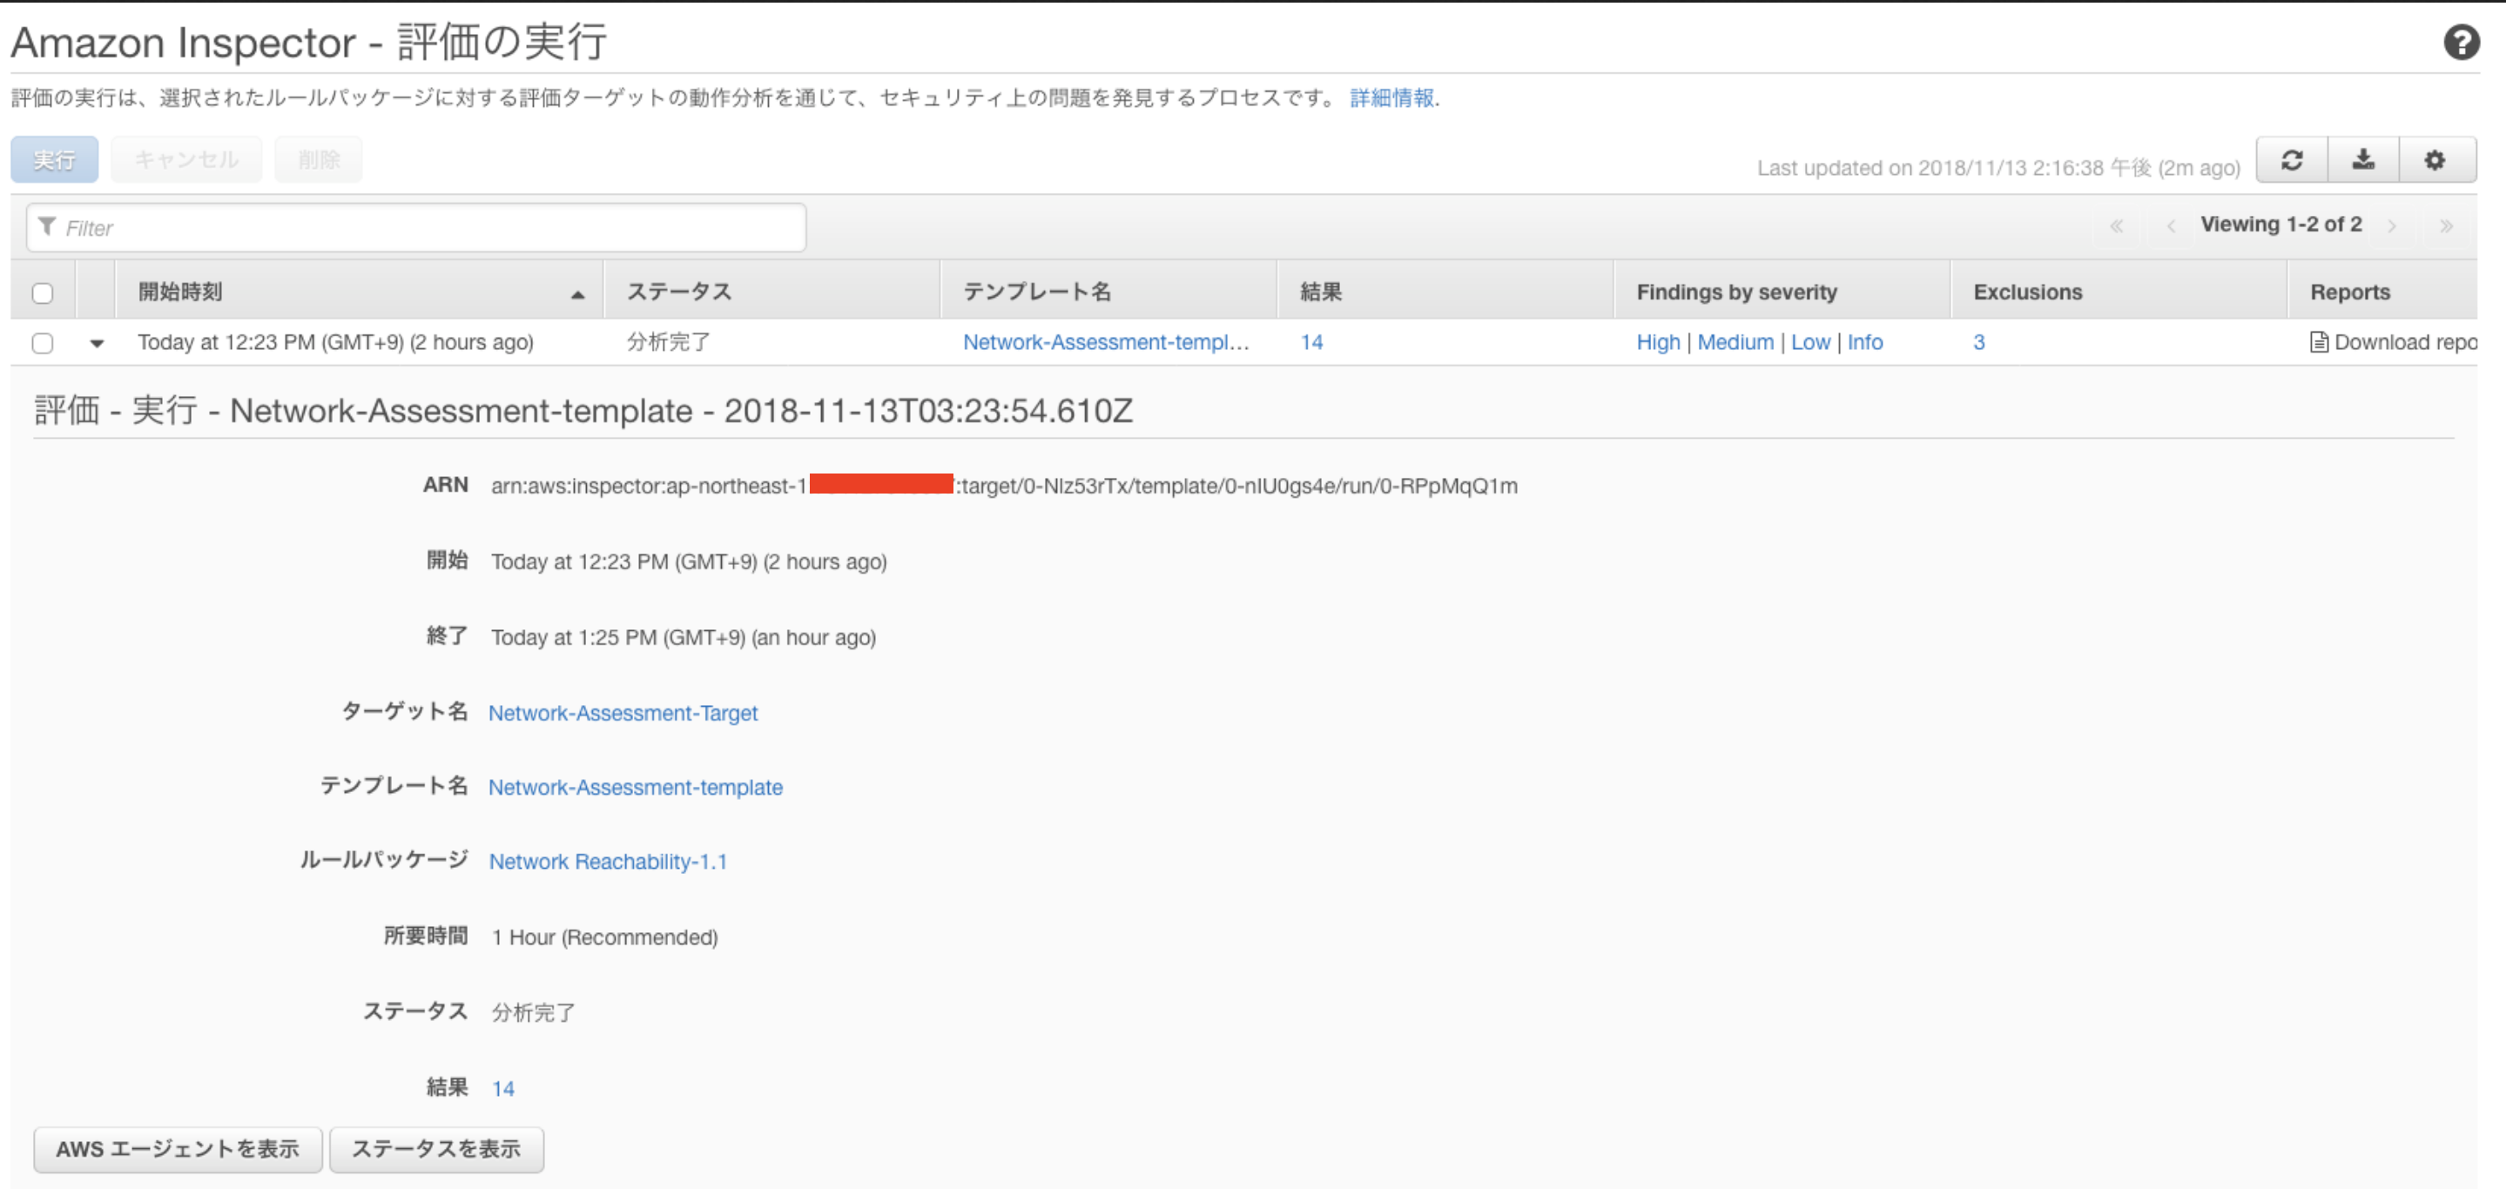Filter findings by Low severity

(1810, 342)
